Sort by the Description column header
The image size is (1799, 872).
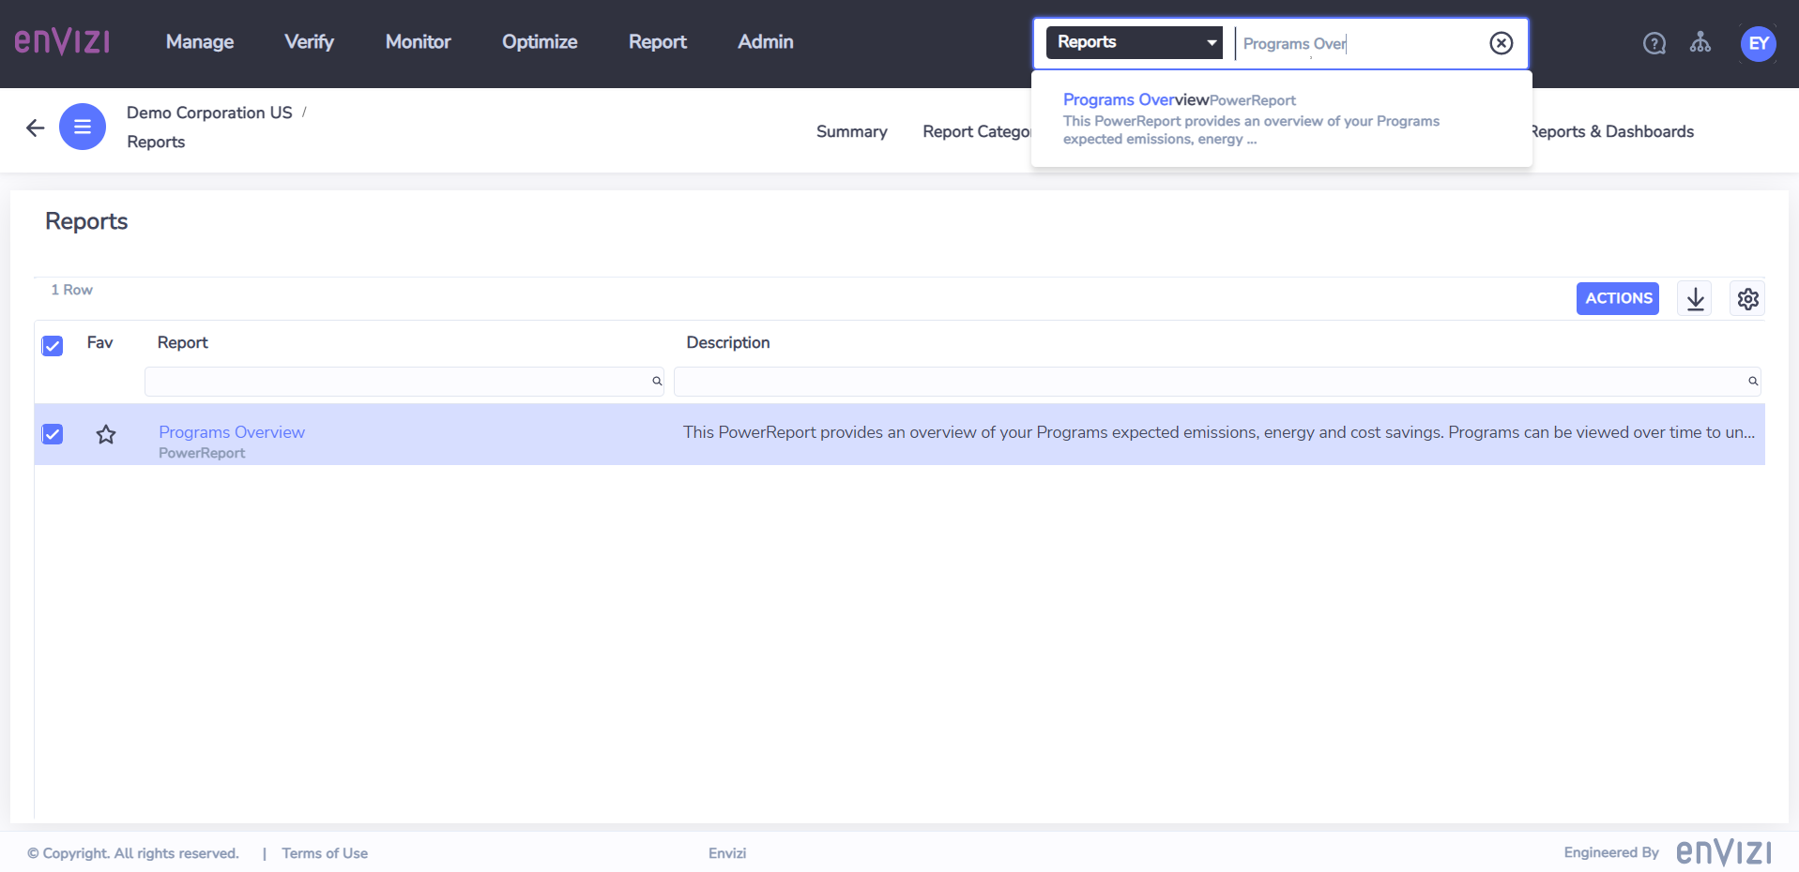pos(728,343)
